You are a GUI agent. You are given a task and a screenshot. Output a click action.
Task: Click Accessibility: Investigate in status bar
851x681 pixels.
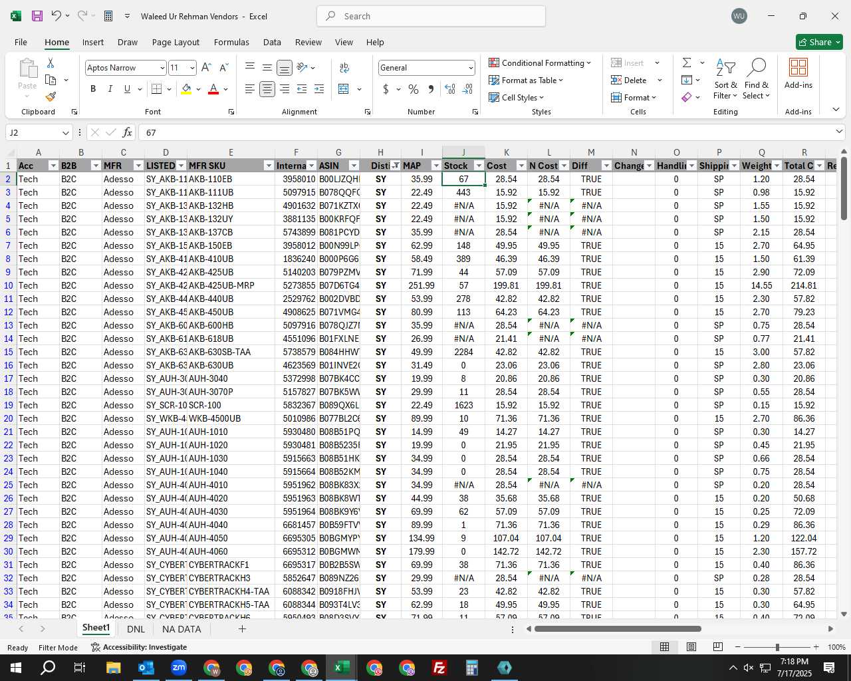click(139, 647)
